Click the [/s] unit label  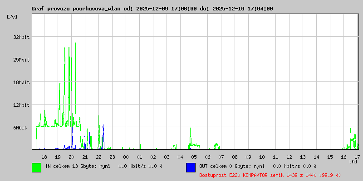12,17
